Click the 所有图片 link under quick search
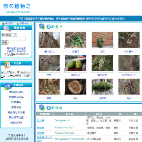Screen dimensions: 142x142 click(x=11, y=51)
